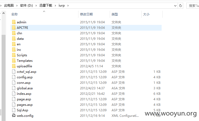199x121 pixels.
Task: Click the date 2012/2/21 16:42 of index.asp
Action: point(92,93)
